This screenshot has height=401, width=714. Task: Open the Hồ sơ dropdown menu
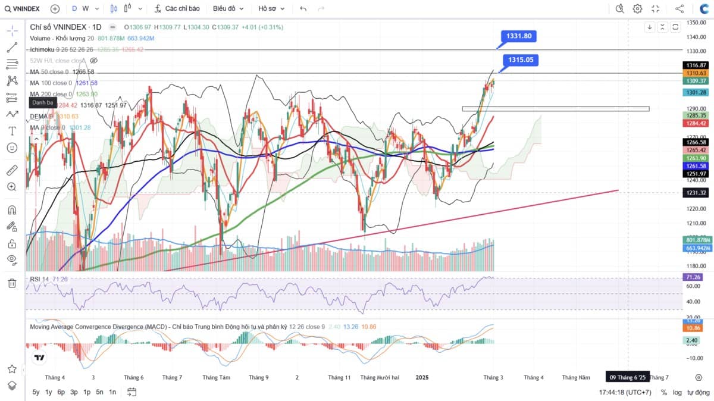271,9
